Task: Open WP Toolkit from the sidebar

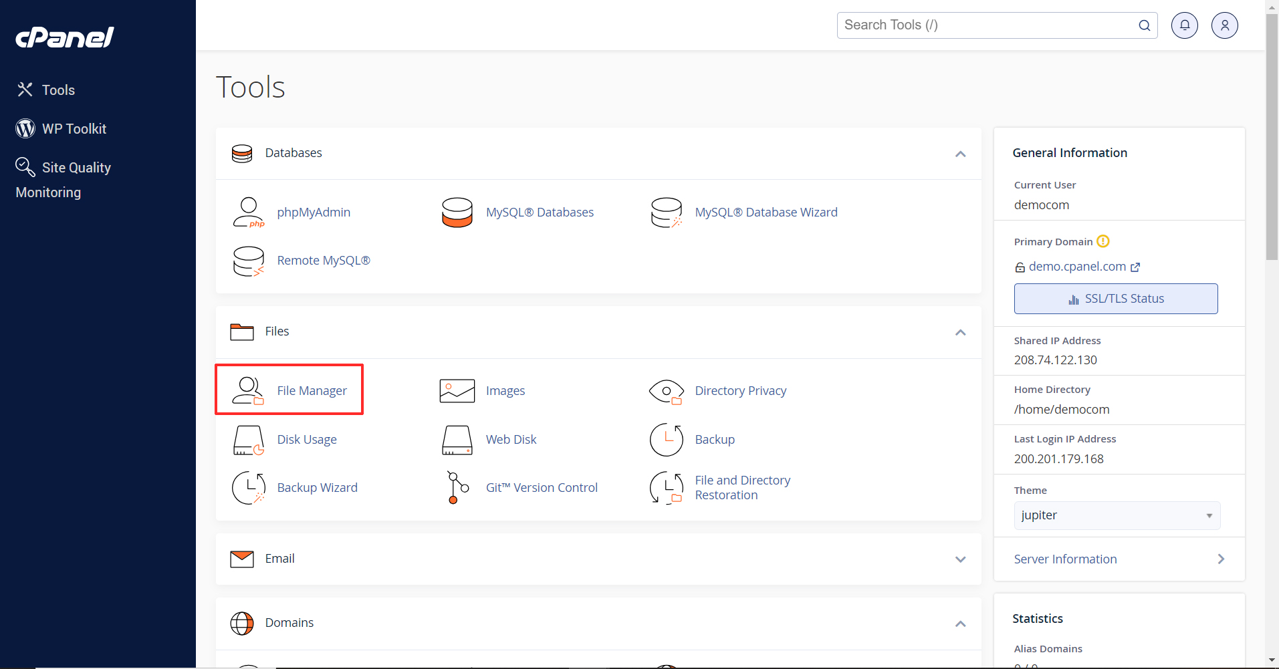Action: [74, 129]
